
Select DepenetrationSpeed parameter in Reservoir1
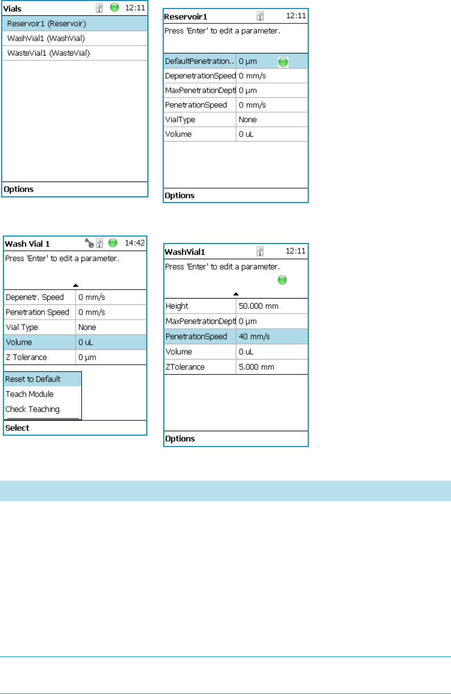click(236, 76)
